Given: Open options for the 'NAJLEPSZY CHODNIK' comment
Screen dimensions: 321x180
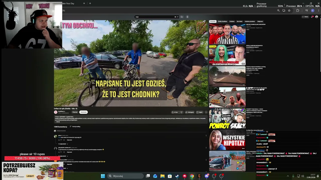Looking at the screenshot, I should click(206, 160).
